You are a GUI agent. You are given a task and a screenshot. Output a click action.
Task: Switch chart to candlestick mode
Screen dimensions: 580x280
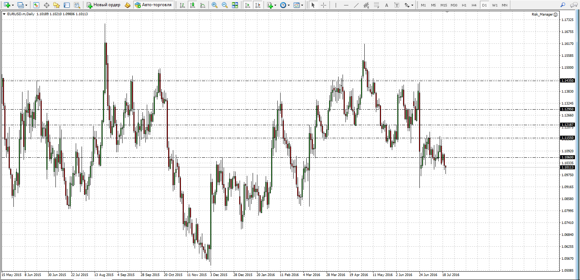[x=192, y=5]
